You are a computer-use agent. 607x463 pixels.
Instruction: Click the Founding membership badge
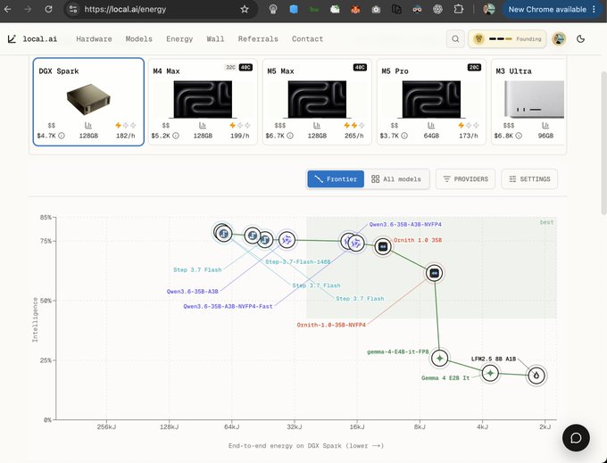(507, 38)
